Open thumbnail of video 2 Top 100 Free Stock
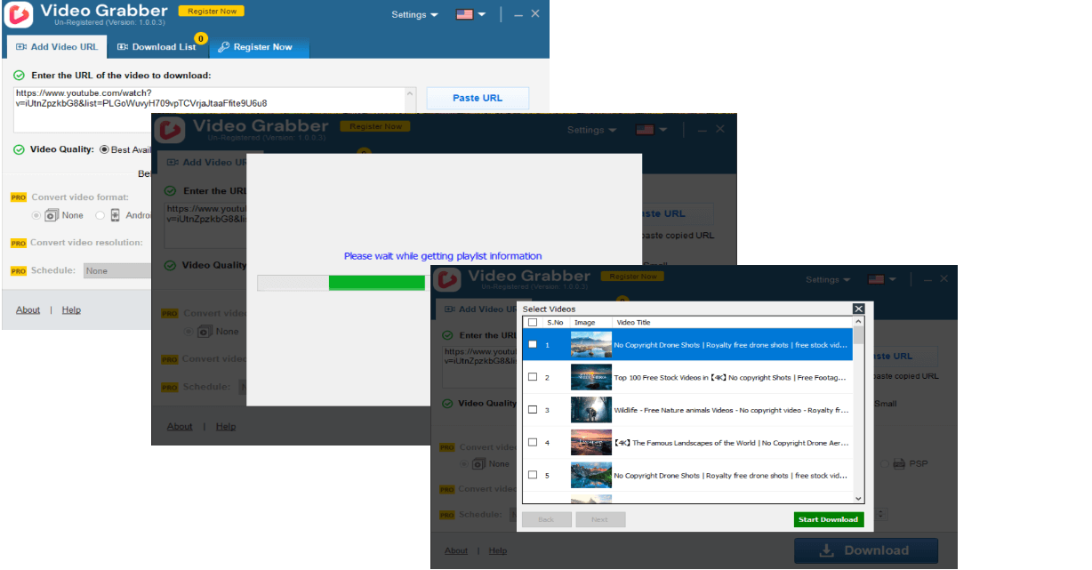Image resolution: width=1092 pixels, height=570 pixels. (591, 378)
